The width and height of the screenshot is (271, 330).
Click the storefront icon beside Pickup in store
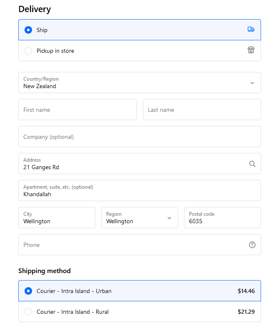click(x=251, y=50)
